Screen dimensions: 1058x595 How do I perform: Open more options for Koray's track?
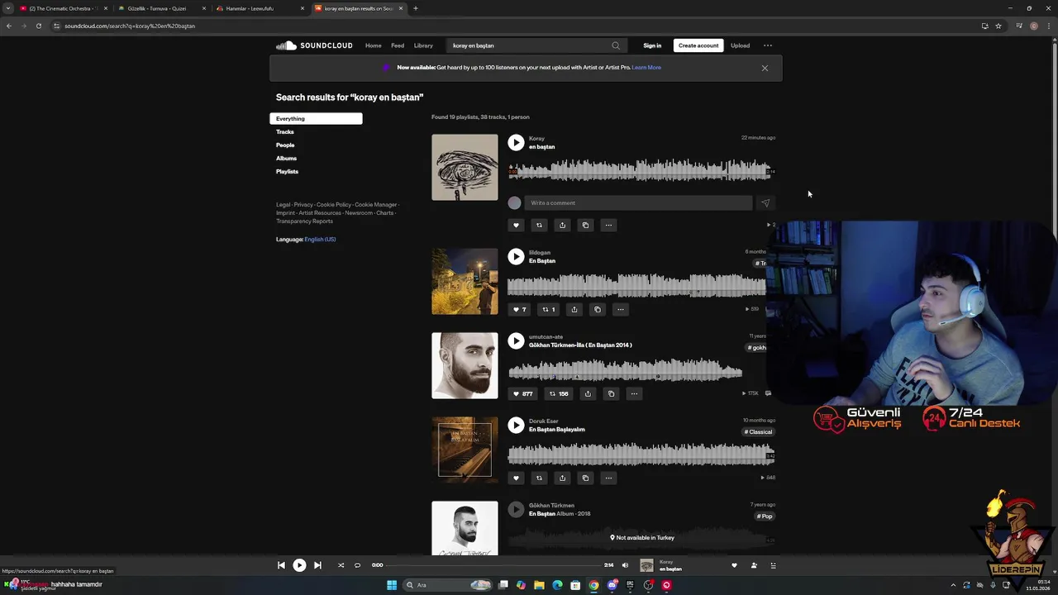(x=608, y=225)
